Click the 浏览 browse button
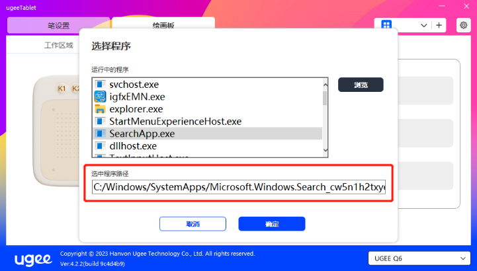 [361, 85]
